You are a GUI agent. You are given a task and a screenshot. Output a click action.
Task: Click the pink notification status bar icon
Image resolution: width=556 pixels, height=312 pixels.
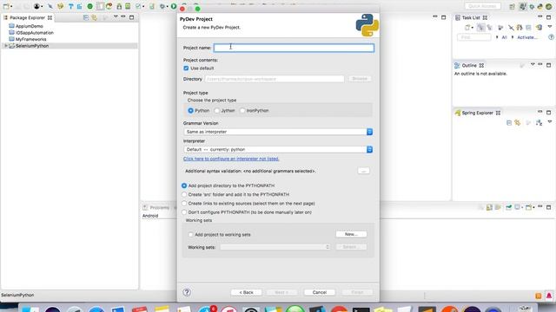click(549, 296)
